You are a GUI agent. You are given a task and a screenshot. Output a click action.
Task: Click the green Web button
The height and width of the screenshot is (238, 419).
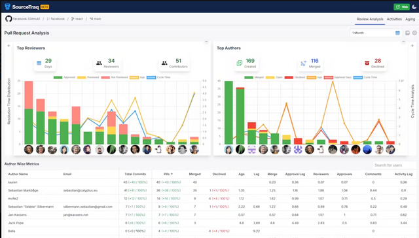click(401, 7)
